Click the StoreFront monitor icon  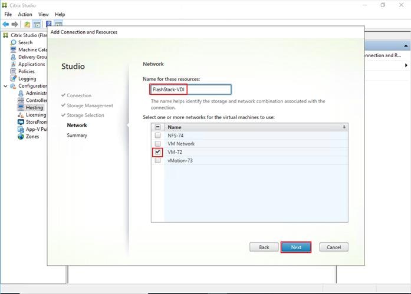(x=21, y=122)
